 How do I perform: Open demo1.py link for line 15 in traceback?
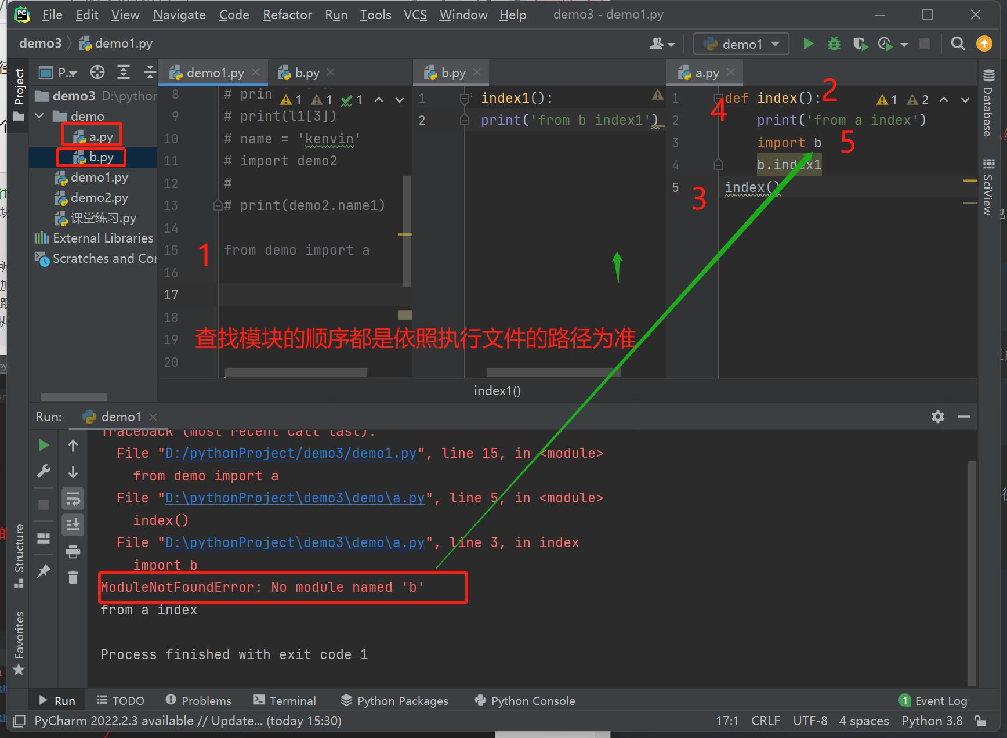[291, 454]
